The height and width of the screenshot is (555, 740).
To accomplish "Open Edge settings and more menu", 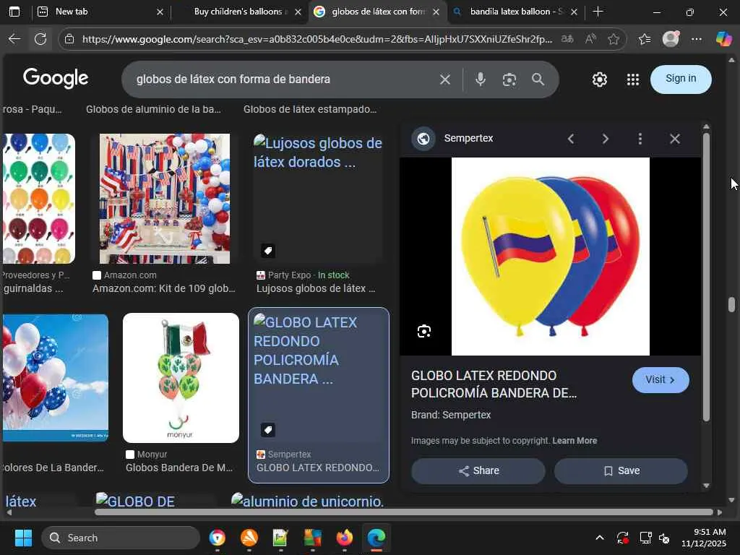I will 697,39.
